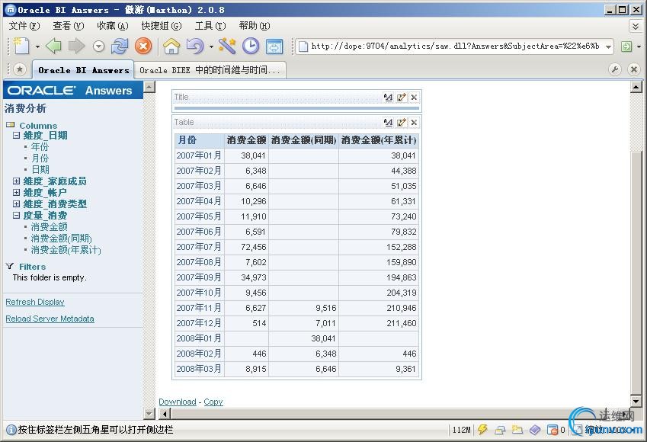Click the Filters funnel icon

10,266
